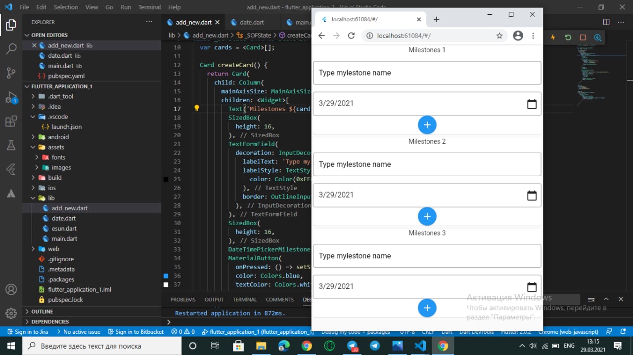Viewport: 633px width, 355px height.
Task: Open calendar picker for Milestones 3
Action: [x=532, y=287]
